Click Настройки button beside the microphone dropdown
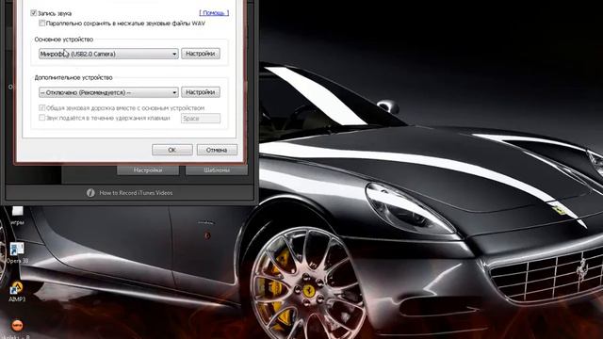The image size is (603, 339). pos(201,54)
